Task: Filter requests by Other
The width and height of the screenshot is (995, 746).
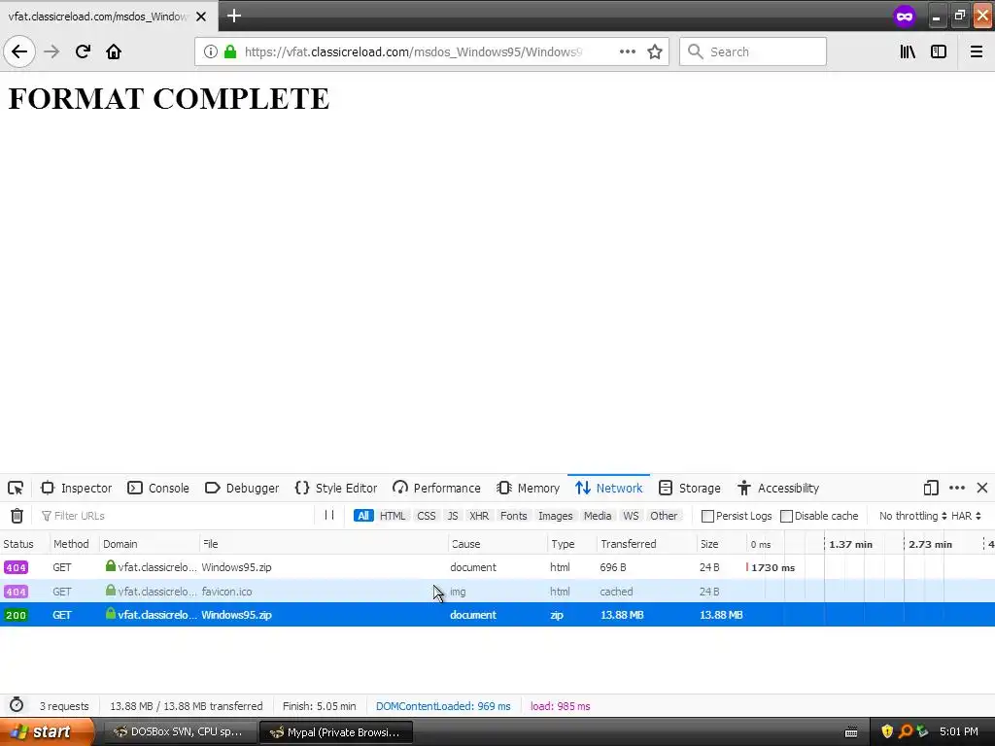Action: click(x=664, y=516)
